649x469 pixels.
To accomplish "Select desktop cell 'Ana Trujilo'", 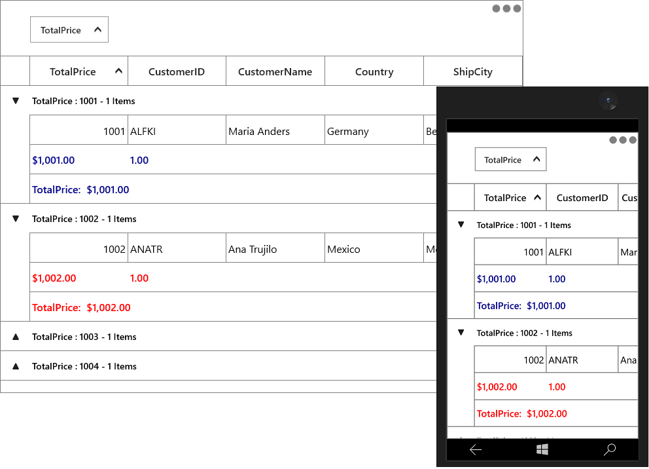I will tap(275, 249).
